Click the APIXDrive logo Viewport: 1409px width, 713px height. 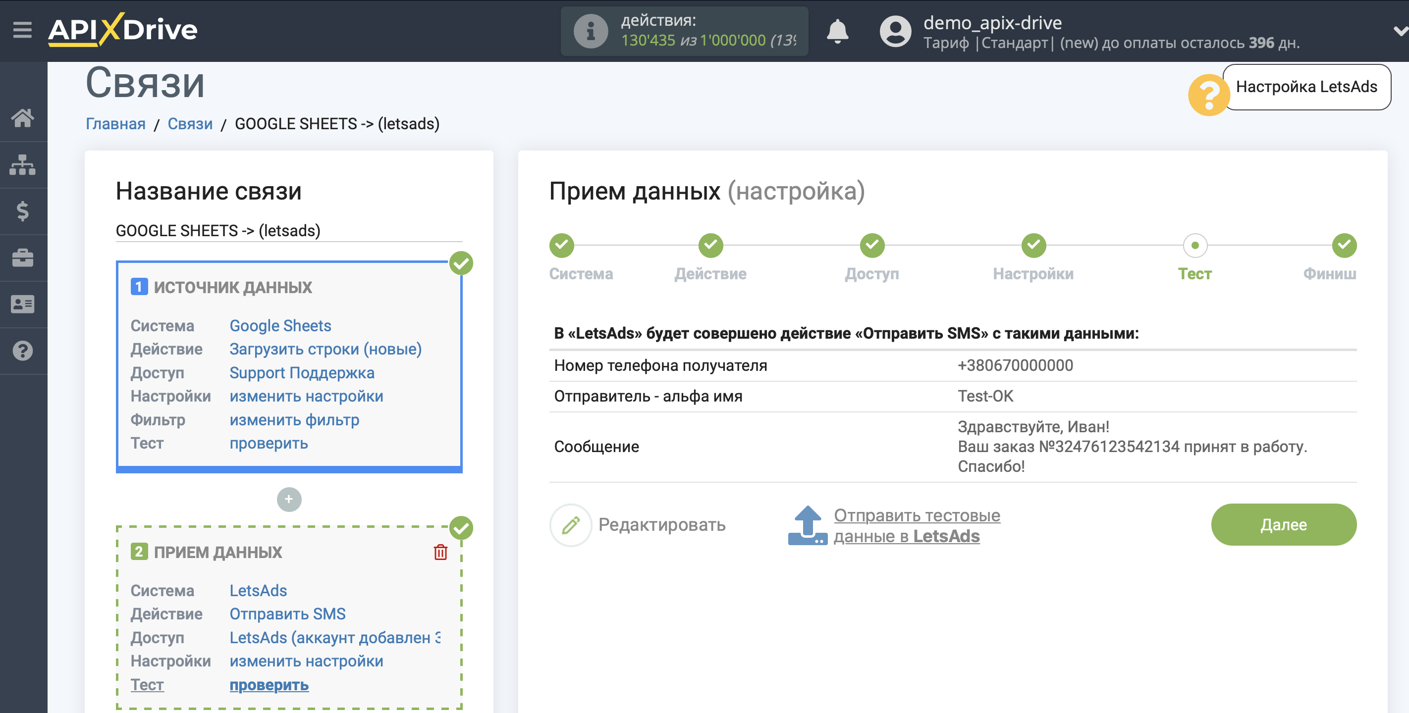pyautogui.click(x=123, y=30)
